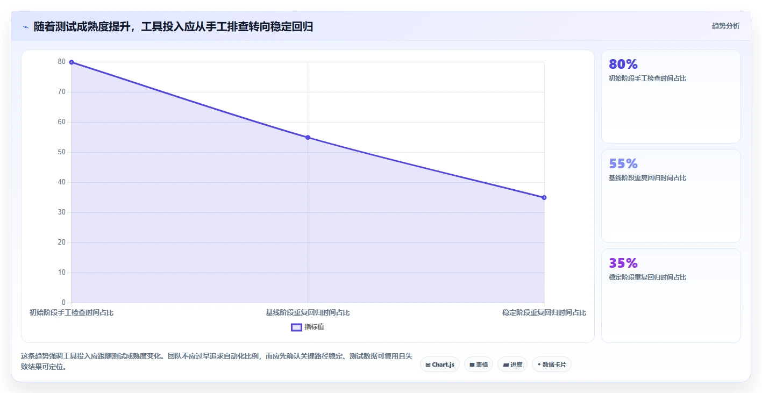This screenshot has width=762, height=393.
Task: Click the 35% value in the stat card
Action: [x=623, y=263]
